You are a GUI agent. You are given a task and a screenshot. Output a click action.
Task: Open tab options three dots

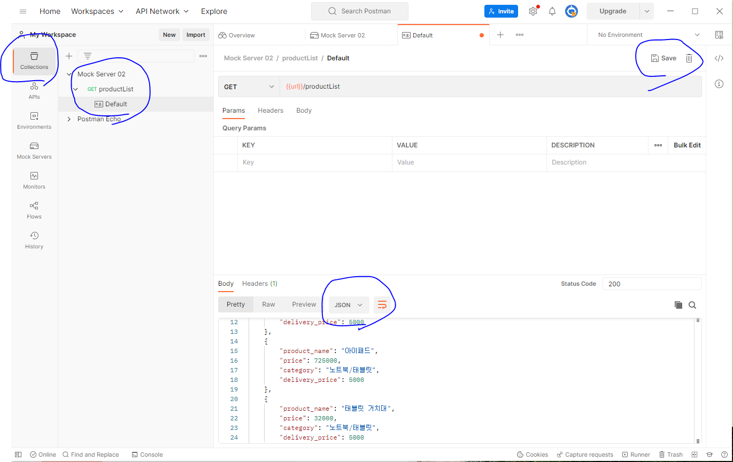pos(520,35)
